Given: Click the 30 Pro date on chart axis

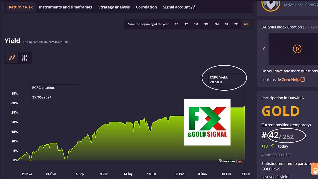Looking at the screenshot, I should tap(180, 174).
